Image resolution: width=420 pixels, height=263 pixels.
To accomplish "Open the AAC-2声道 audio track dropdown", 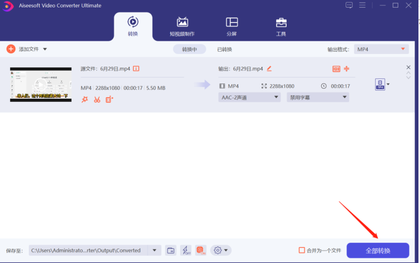I will click(x=249, y=97).
